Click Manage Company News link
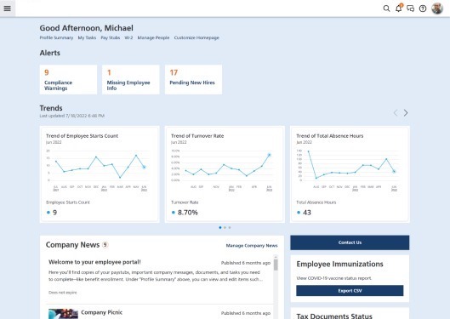Image resolution: width=450 pixels, height=319 pixels. [x=252, y=246]
